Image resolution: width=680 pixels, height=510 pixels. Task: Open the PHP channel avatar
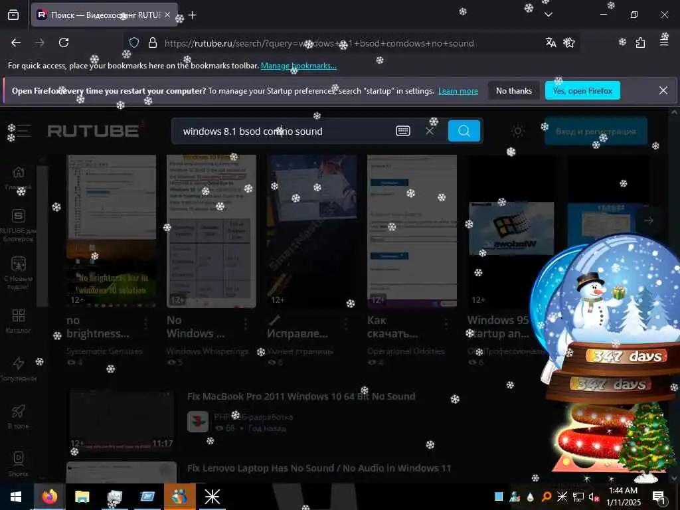click(x=198, y=422)
